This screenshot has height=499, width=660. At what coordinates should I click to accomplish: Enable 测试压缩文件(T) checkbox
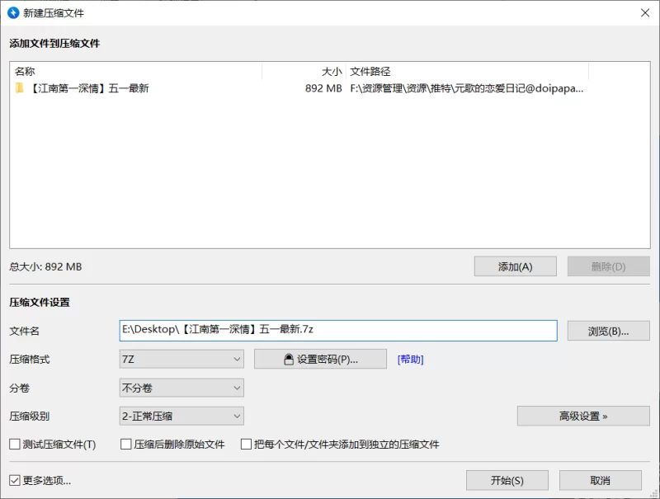[15, 445]
